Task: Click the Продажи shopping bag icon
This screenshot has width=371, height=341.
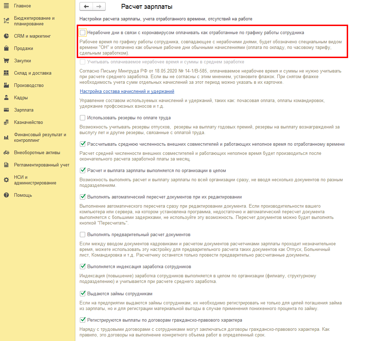Action: [x=6, y=48]
